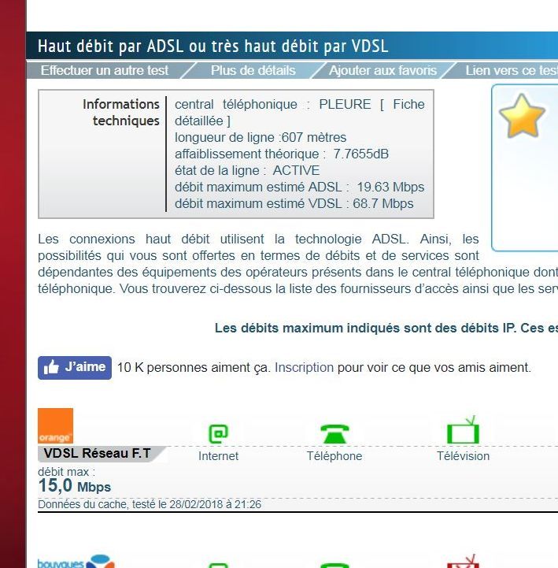Open the 'Fiche détaillée' link

[300, 113]
